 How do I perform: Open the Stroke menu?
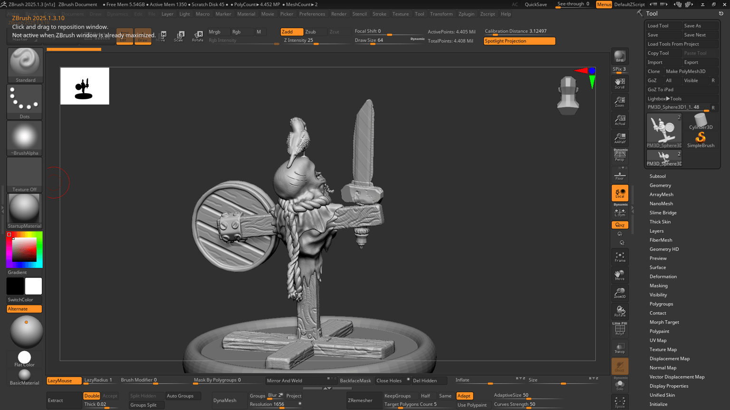click(379, 14)
